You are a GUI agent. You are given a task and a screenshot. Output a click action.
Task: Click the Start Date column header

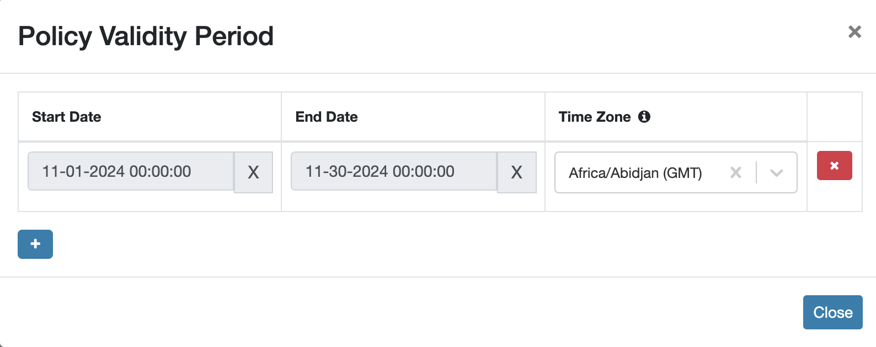67,117
